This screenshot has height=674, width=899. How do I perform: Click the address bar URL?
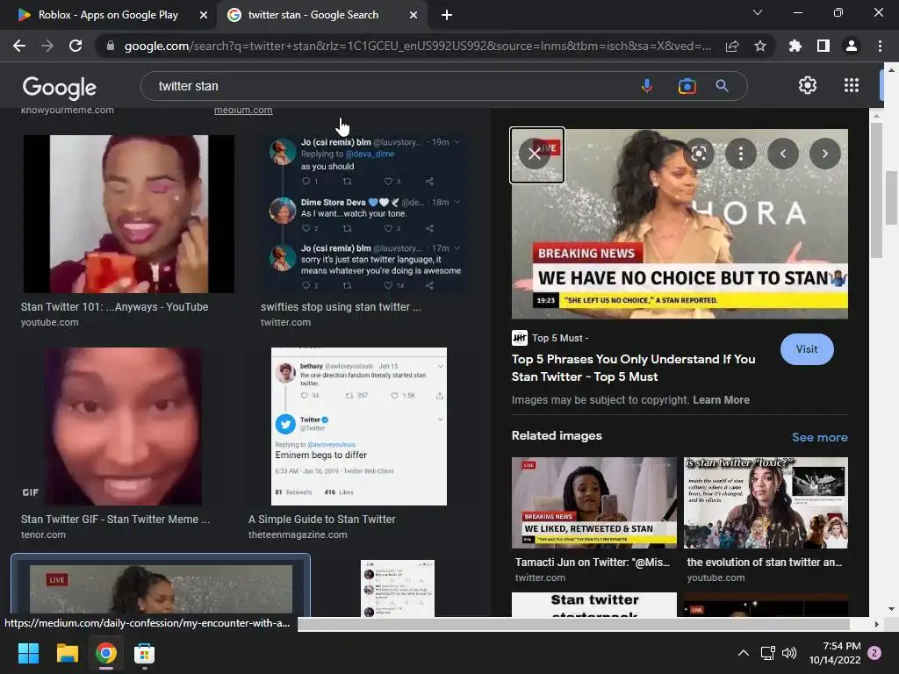(x=417, y=46)
